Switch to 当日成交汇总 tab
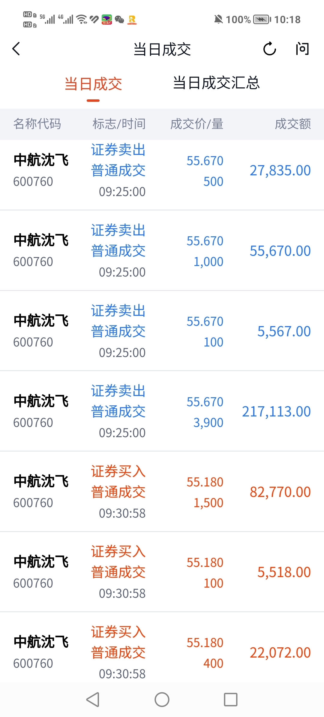Screen dimensions: 324x717 216,83
